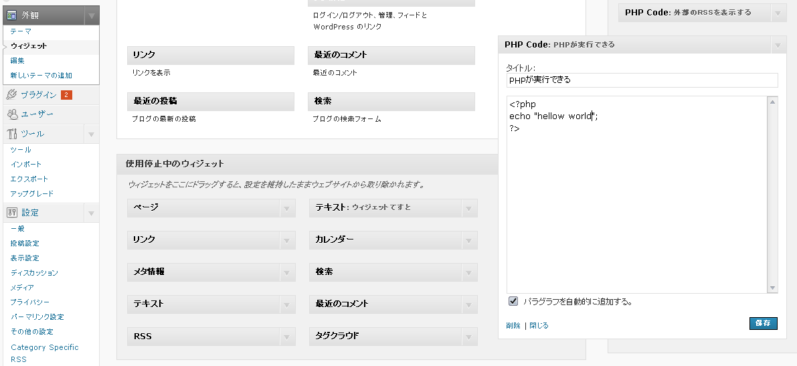Viewport: 797px width, 366px height.
Task: Expand the inactive RSS widget arrow
Action: [x=287, y=337]
